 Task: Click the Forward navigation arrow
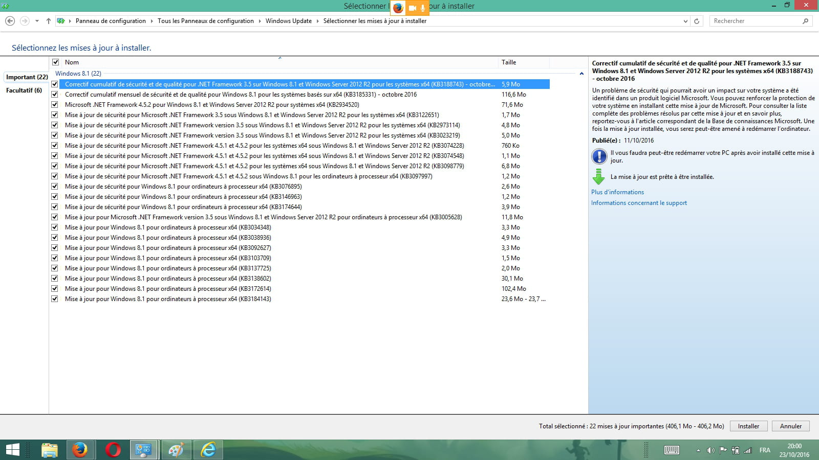tap(25, 21)
